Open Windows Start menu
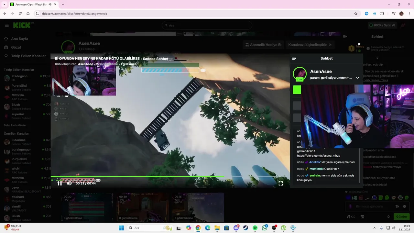Viewport: 414px width, 233px height. pos(121,228)
